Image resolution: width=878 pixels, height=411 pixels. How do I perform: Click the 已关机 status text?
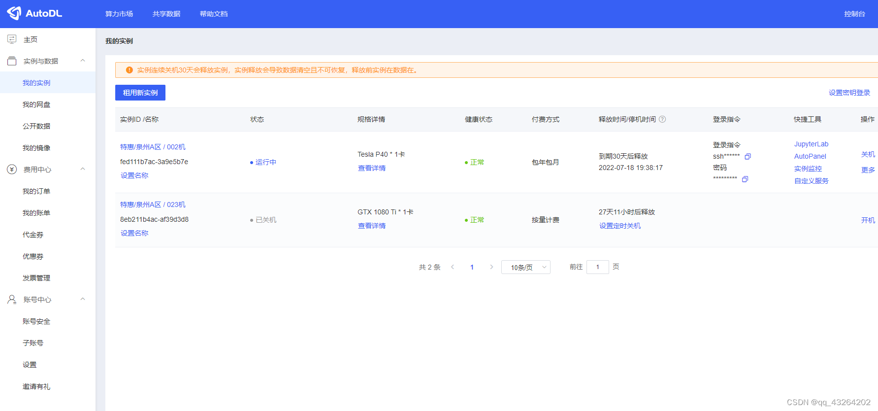(266, 220)
